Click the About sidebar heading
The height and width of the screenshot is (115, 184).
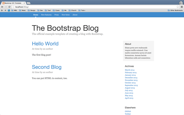(128, 44)
